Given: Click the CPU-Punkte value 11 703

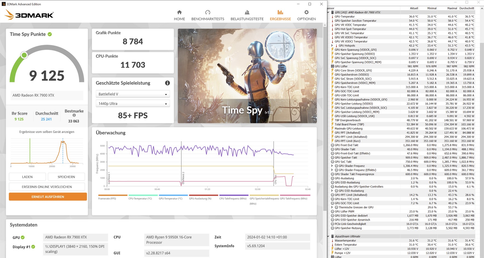Looking at the screenshot, I should point(133,65).
